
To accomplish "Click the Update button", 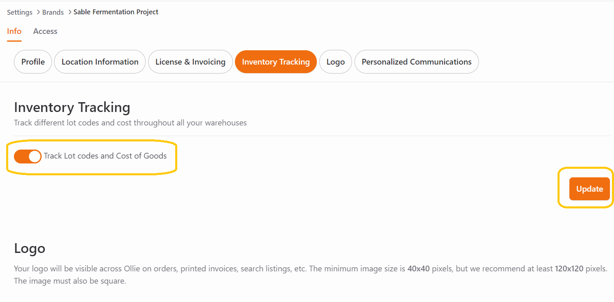I will (589, 189).
